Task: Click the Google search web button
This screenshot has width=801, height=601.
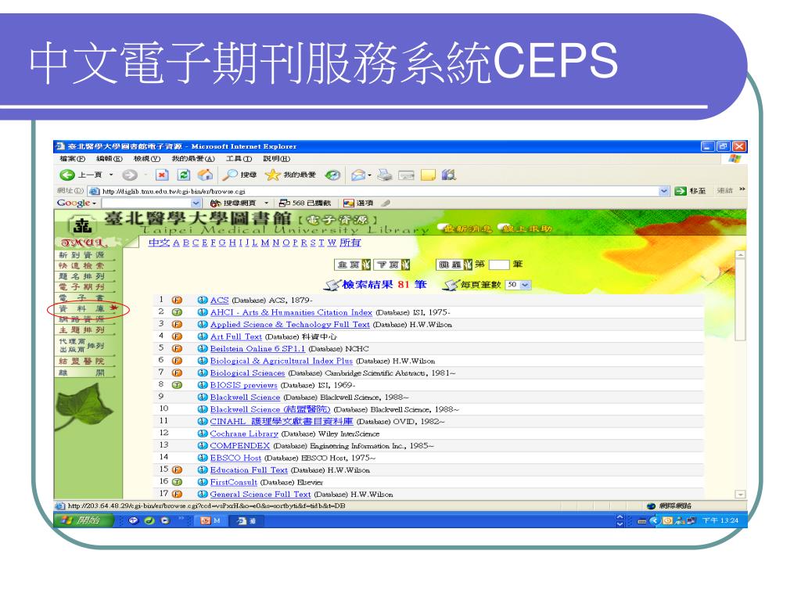Action: (233, 203)
